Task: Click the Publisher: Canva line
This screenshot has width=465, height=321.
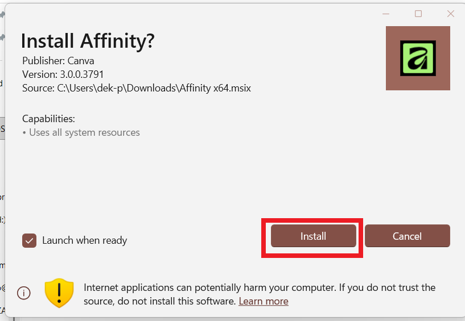Action: pos(58,60)
